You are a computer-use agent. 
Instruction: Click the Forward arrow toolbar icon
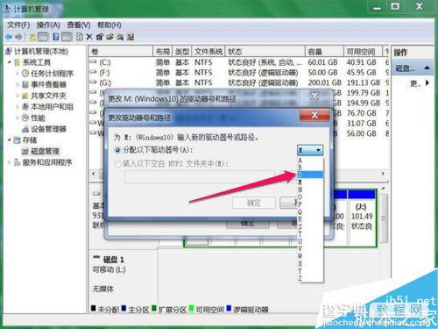pyautogui.click(x=19, y=37)
